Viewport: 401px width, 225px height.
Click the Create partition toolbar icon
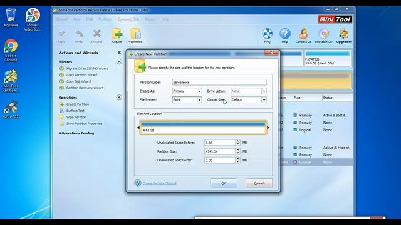(117, 36)
